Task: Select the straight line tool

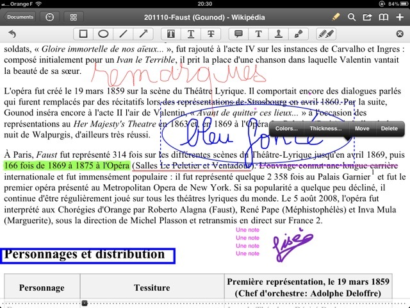Action: click(123, 33)
